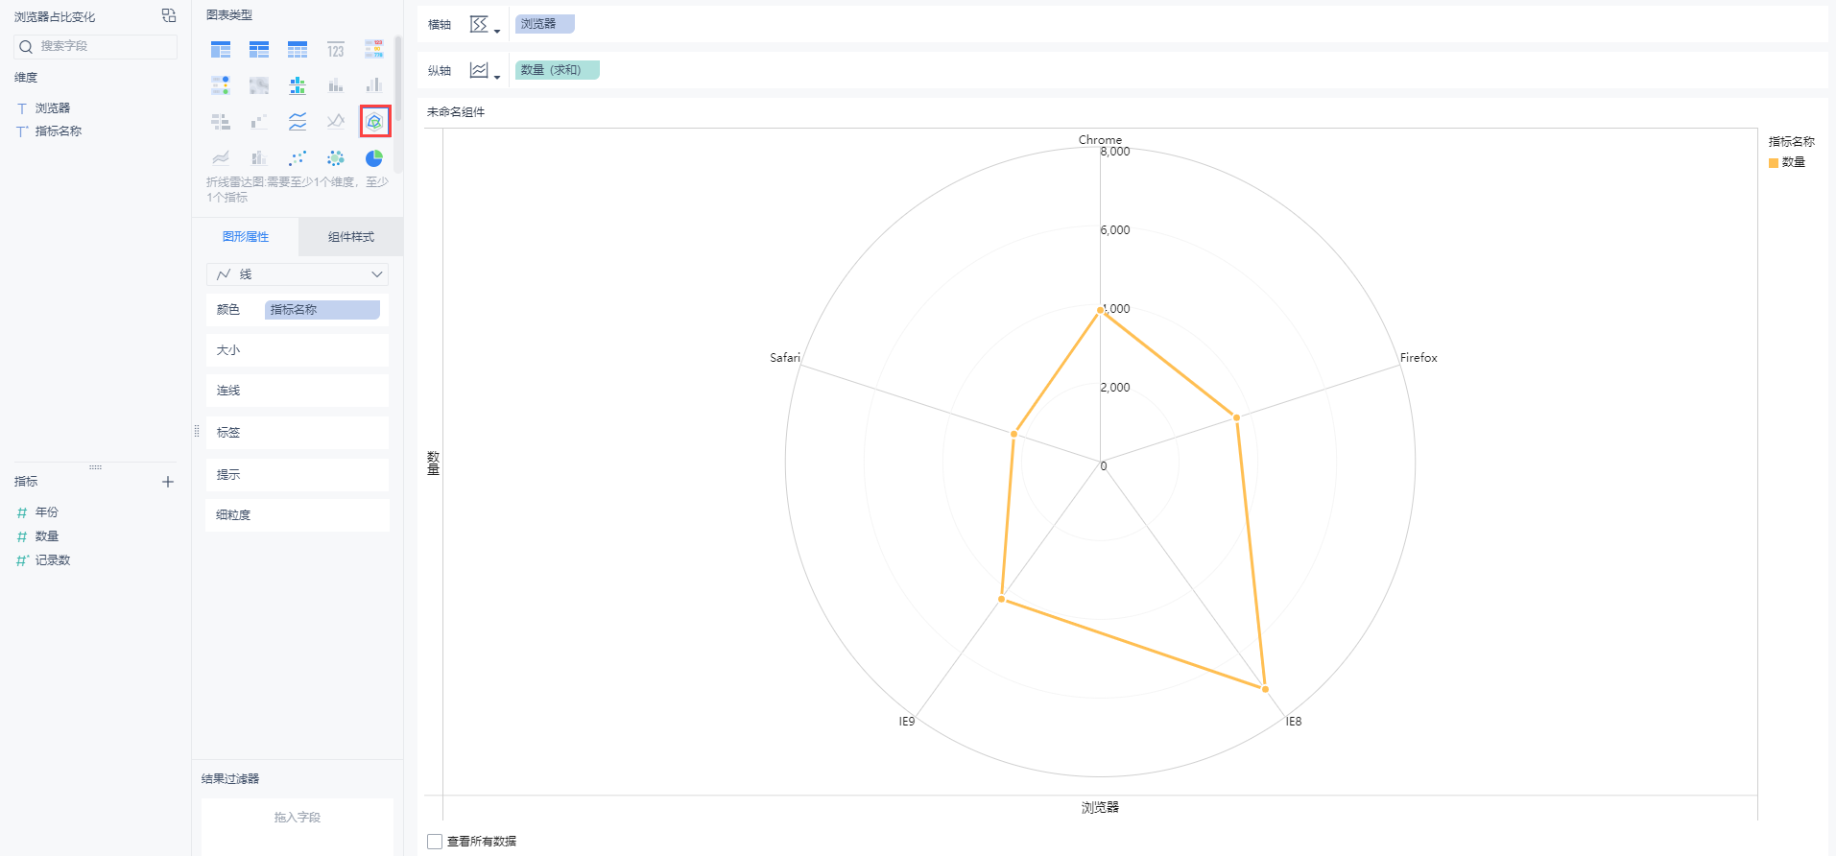Click the switch dataset icon beside 浏览器占比变化
Image resolution: width=1836 pixels, height=856 pixels.
point(169,15)
